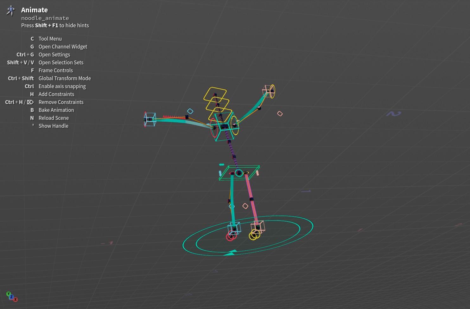This screenshot has width=470, height=309.
Task: Select the teal rectangular pelvis control
Action: click(x=239, y=173)
